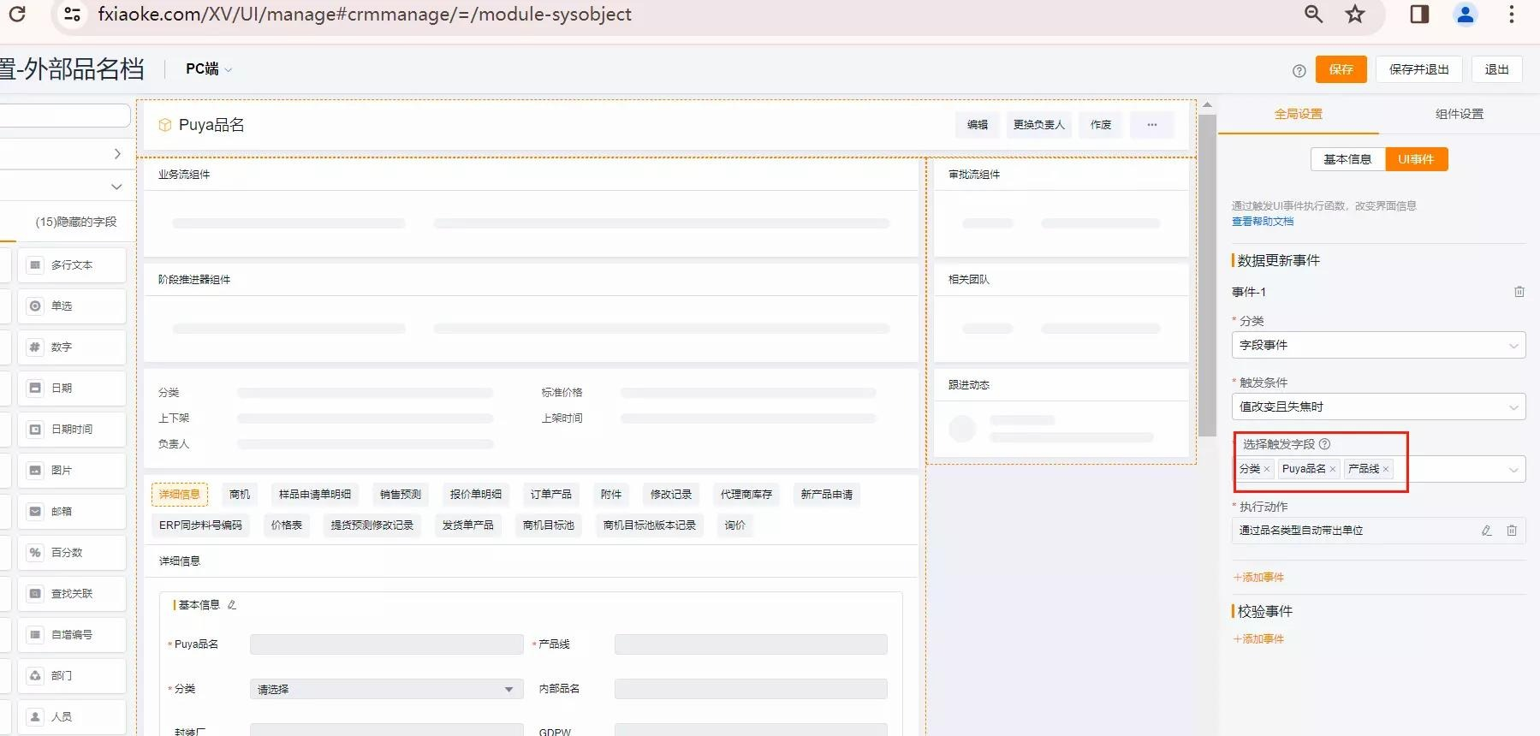The height and width of the screenshot is (736, 1540).
Task: Open the 分类 请选择 dropdown in form
Action: pyautogui.click(x=386, y=689)
